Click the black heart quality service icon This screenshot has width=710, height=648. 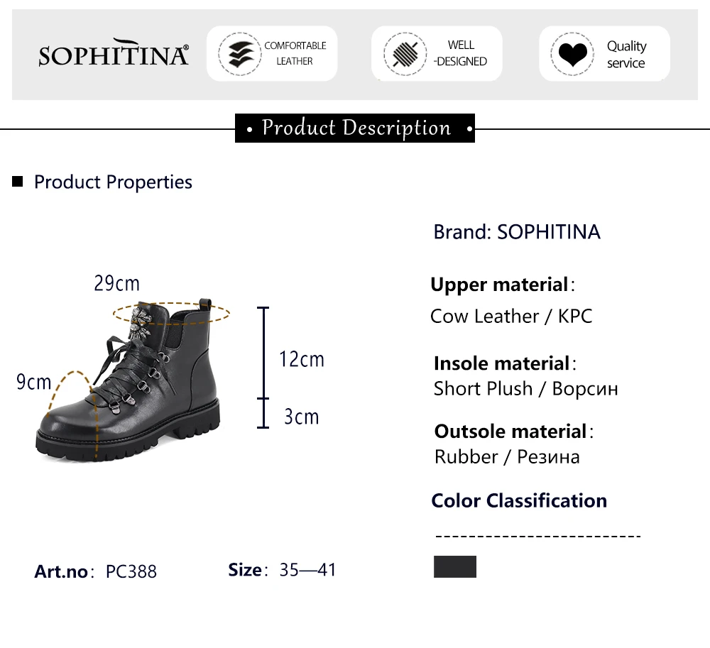tap(572, 54)
